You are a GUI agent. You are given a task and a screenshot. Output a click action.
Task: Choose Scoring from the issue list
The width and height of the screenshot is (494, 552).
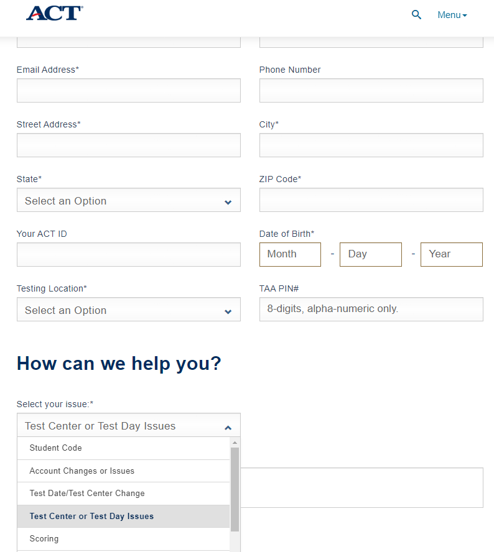(123, 539)
